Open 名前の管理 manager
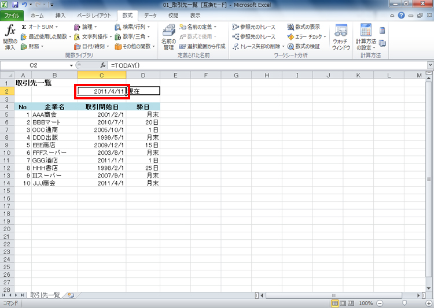434x308 pixels. click(168, 38)
